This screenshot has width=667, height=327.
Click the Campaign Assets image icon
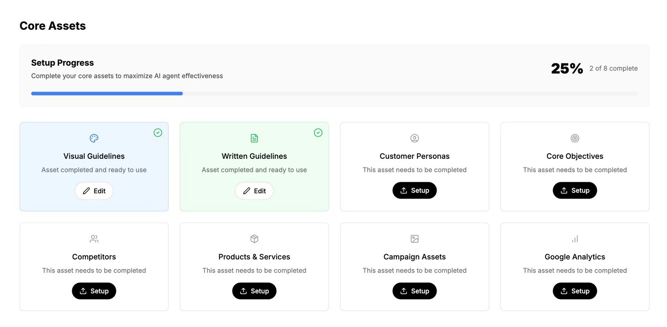click(415, 239)
